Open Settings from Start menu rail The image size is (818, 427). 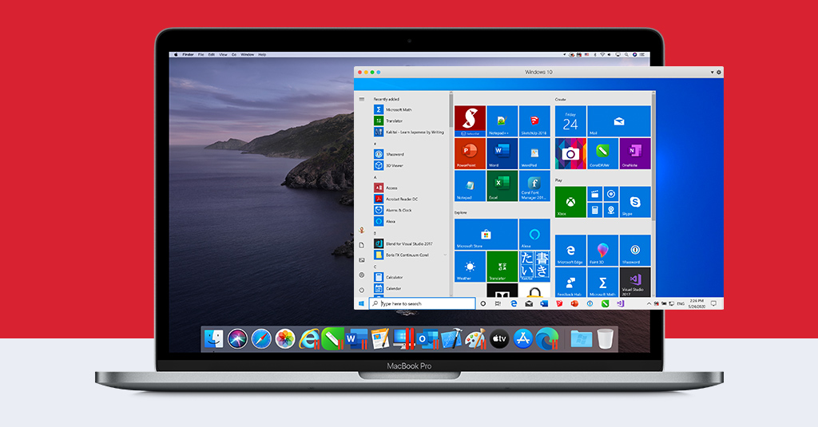click(x=362, y=275)
